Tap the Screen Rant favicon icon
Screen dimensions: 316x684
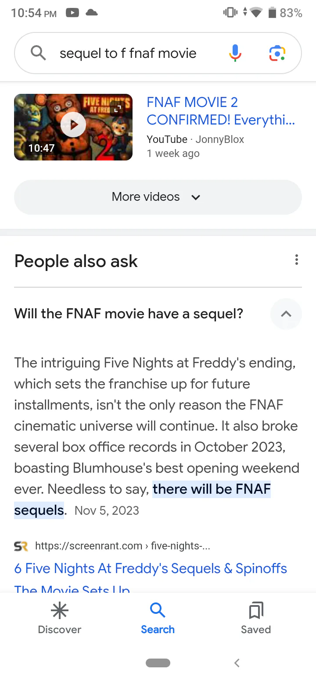21,546
